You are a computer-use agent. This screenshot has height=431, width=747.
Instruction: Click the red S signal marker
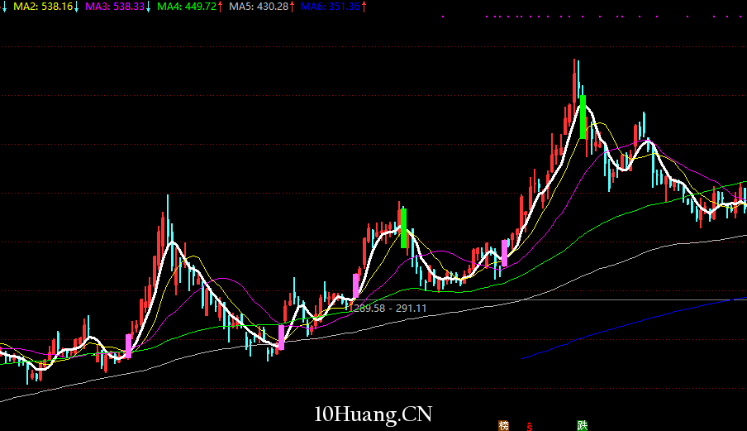tap(530, 426)
